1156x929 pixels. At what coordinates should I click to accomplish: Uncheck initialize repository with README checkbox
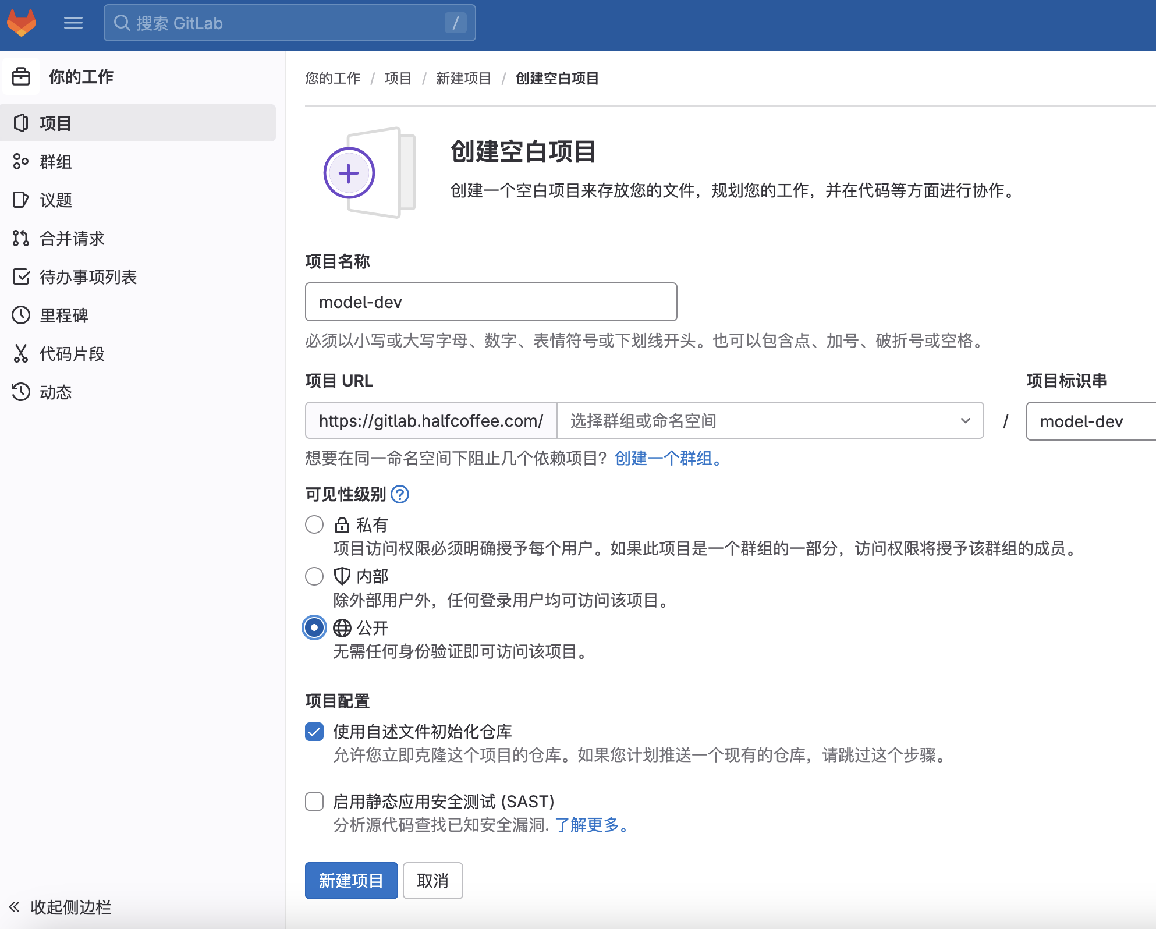tap(314, 732)
